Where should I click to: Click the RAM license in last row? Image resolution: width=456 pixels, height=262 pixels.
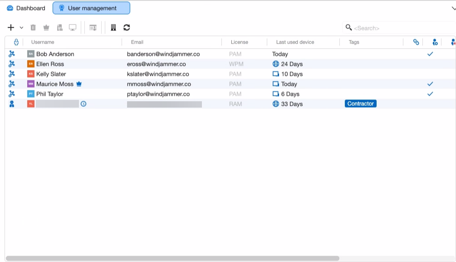pyautogui.click(x=235, y=104)
